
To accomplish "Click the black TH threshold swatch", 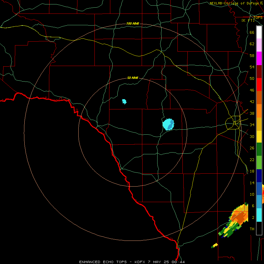I will tap(259, 228).
